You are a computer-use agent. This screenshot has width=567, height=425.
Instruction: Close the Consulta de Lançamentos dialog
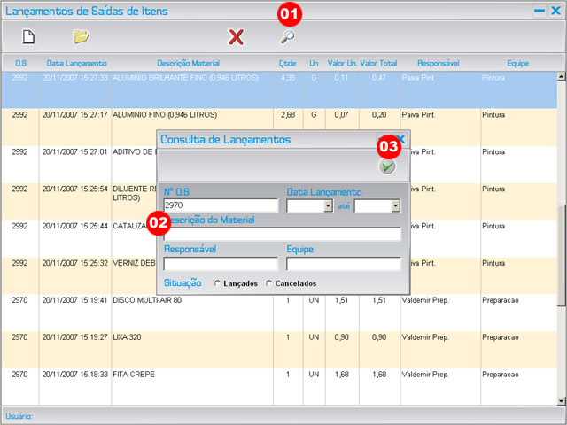[x=400, y=140]
